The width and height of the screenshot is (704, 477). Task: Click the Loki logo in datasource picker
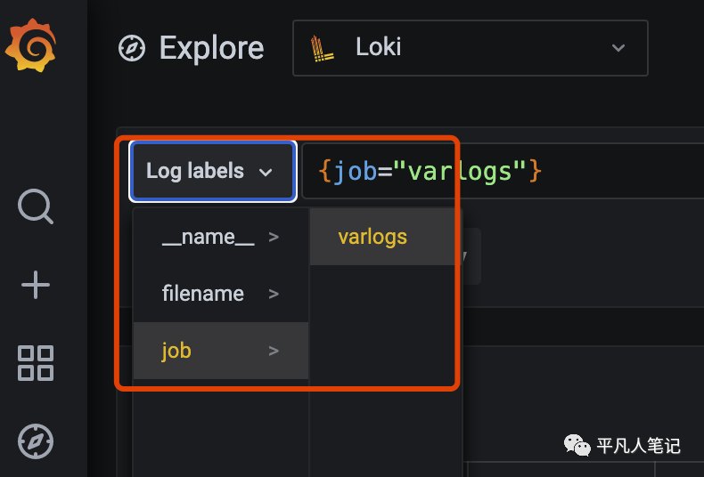[x=322, y=48]
